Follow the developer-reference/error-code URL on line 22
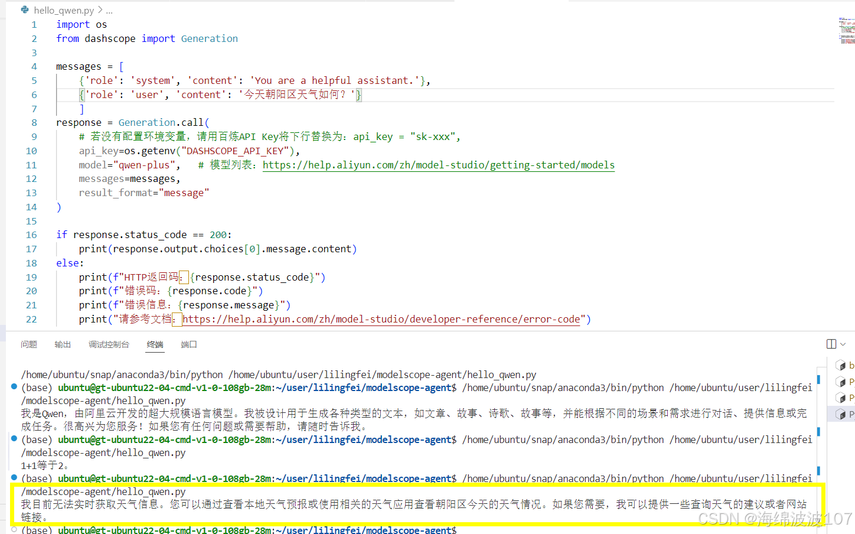855x534 pixels. click(x=381, y=319)
